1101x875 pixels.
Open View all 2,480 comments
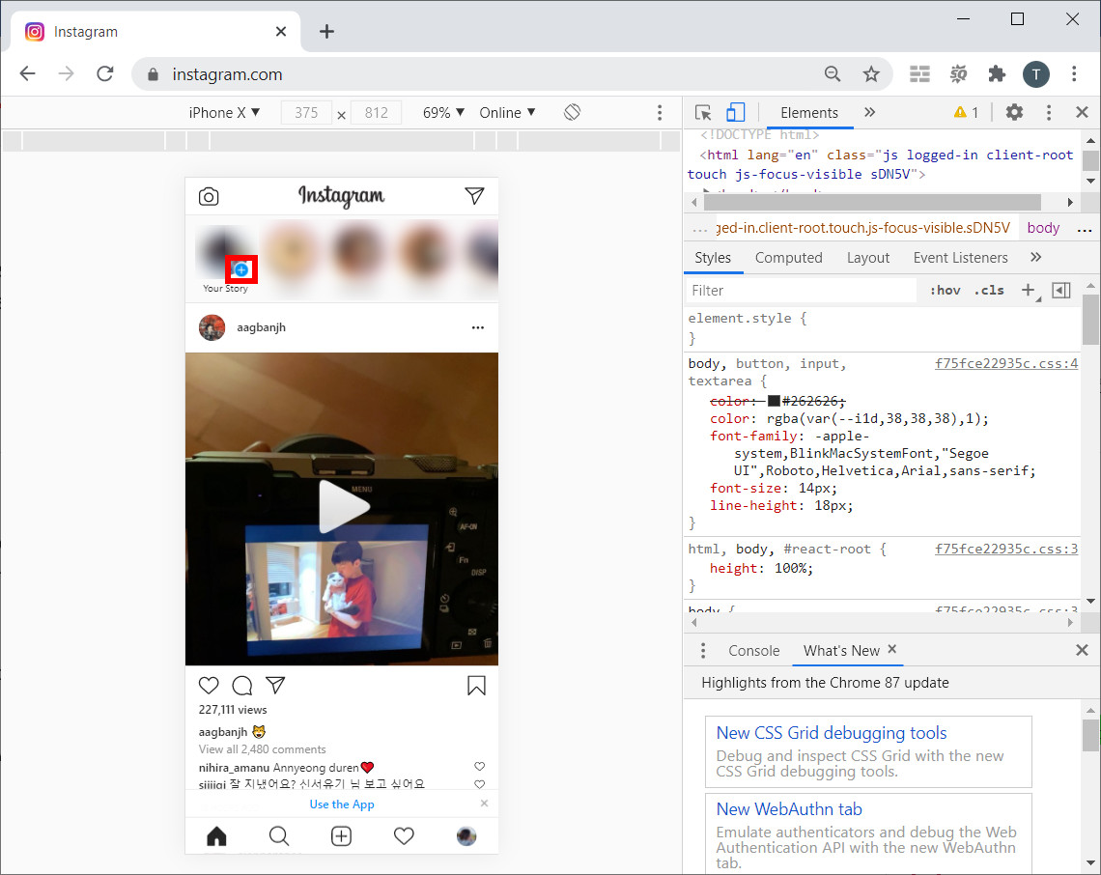click(262, 749)
